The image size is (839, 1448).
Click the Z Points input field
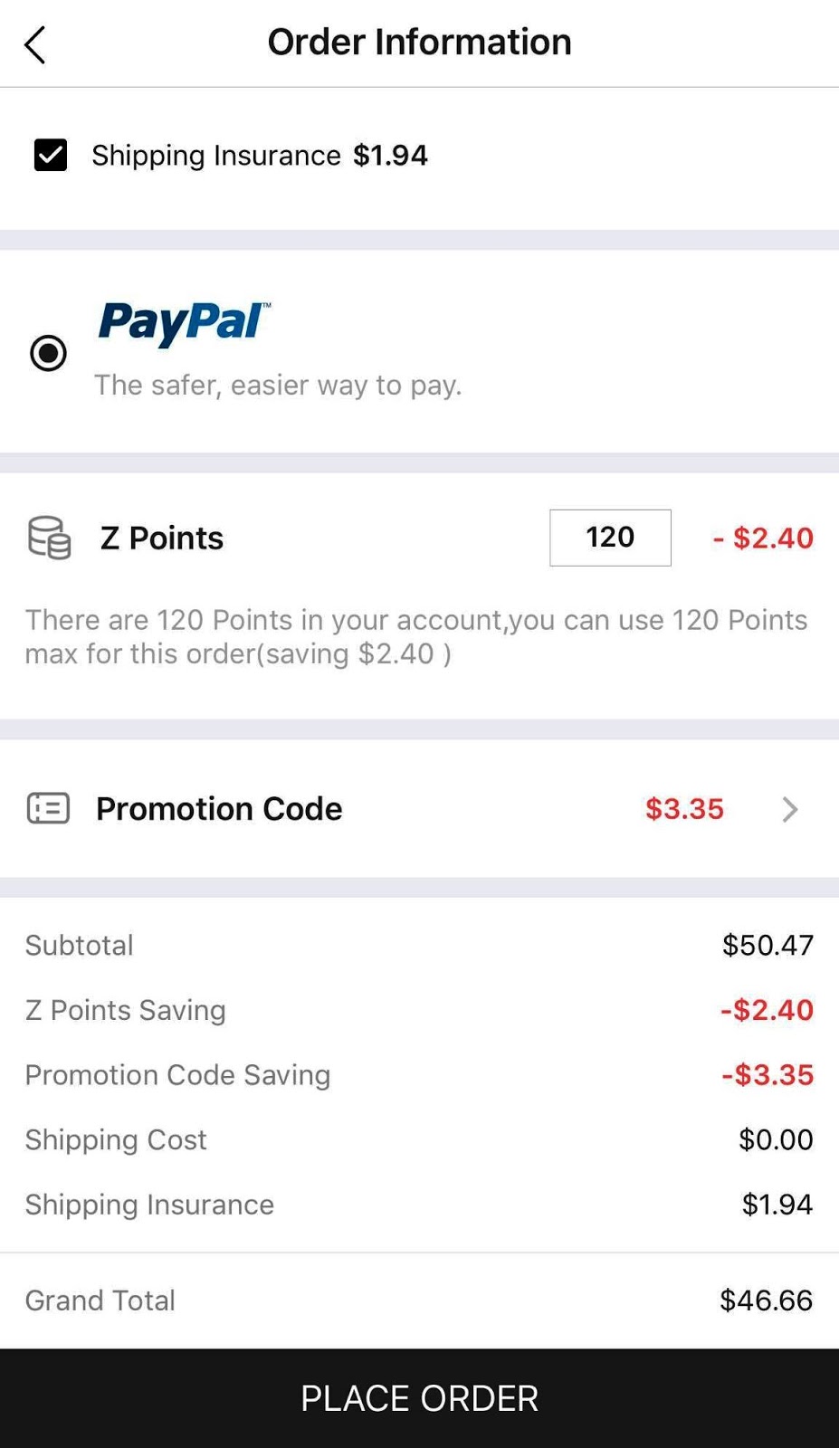pyautogui.click(x=610, y=538)
